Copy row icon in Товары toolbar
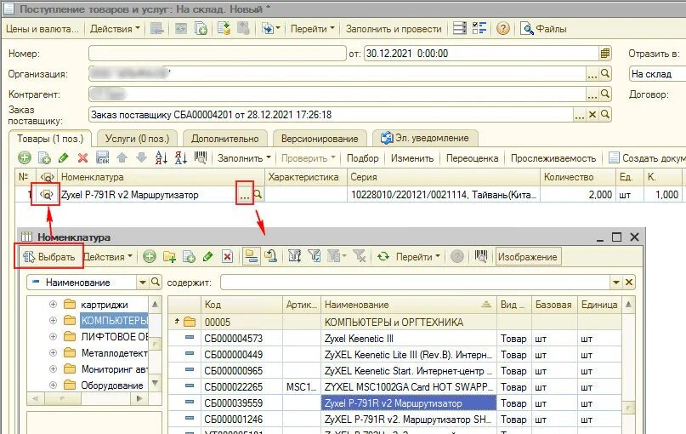This screenshot has height=434, width=686. (x=44, y=158)
